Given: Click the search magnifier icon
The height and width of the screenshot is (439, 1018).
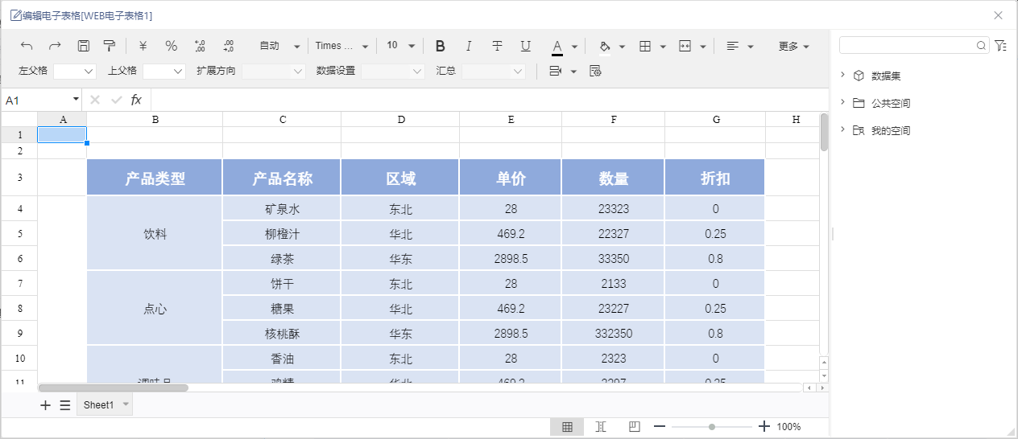Looking at the screenshot, I should tap(981, 46).
